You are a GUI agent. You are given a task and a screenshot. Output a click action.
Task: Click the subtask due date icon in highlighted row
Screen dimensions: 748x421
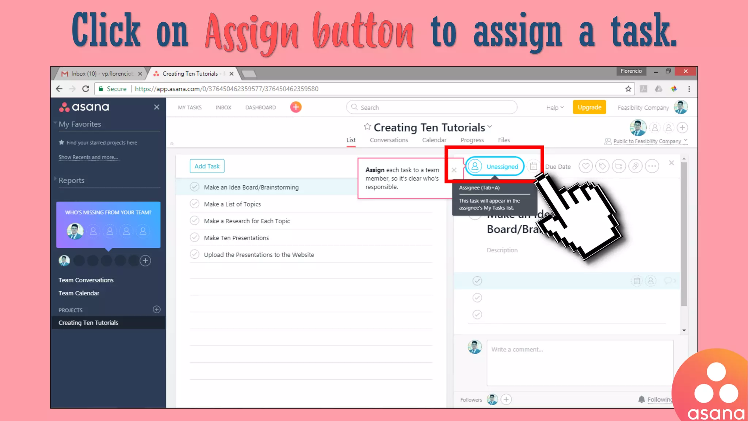pyautogui.click(x=637, y=281)
